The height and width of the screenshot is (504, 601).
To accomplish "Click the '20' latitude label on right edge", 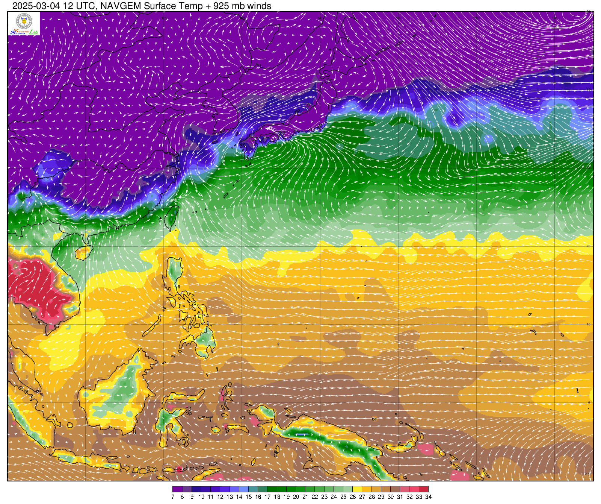I will pyautogui.click(x=589, y=246).
